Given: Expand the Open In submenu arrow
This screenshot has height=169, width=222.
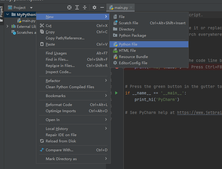Looking at the screenshot, I should coord(106,120).
